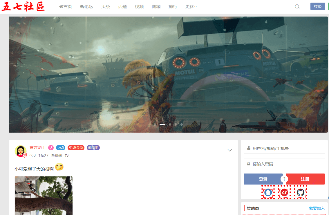This screenshot has height=215, width=329.
Task: Select the 话题 topics menu item
Action: (x=122, y=6)
